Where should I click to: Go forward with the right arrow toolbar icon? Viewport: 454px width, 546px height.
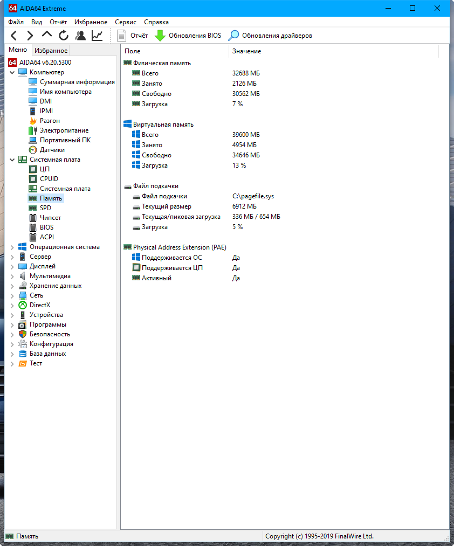[30, 36]
